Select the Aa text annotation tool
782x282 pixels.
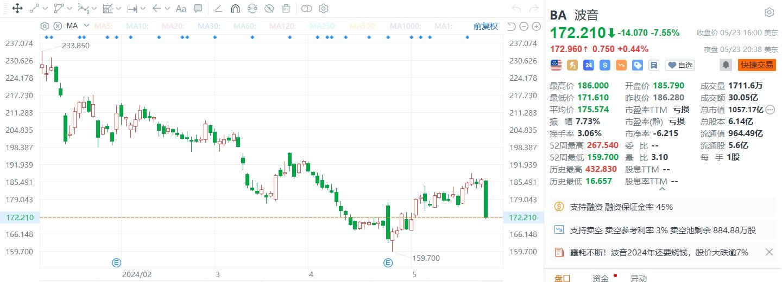[x=181, y=9]
